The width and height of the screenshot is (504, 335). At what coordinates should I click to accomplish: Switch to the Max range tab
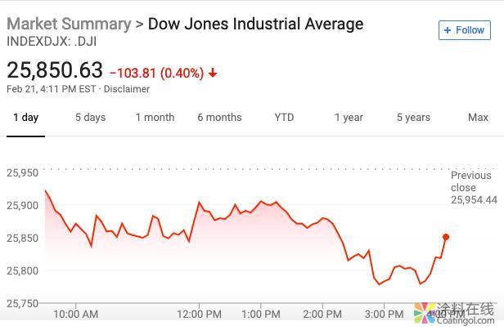pyautogui.click(x=478, y=118)
